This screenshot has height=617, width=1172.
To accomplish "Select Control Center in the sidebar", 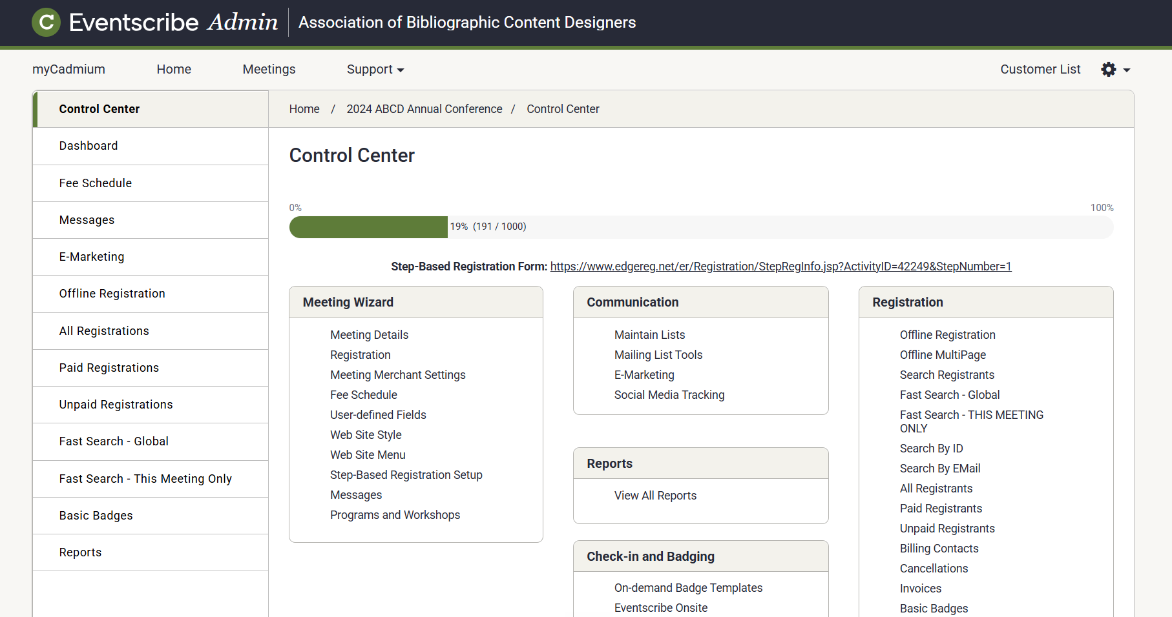I will click(x=151, y=109).
